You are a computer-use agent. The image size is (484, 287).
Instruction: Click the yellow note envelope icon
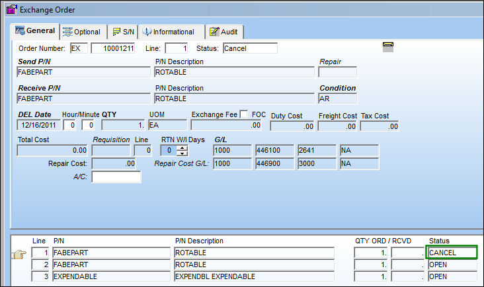[388, 47]
